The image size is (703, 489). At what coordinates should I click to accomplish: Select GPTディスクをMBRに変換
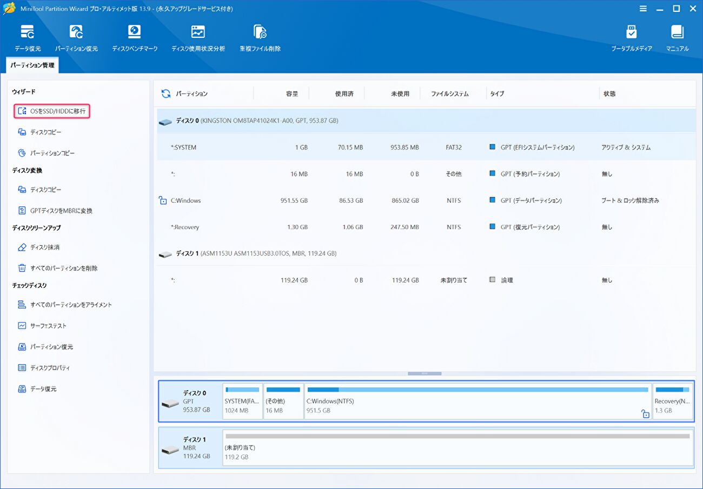point(55,211)
